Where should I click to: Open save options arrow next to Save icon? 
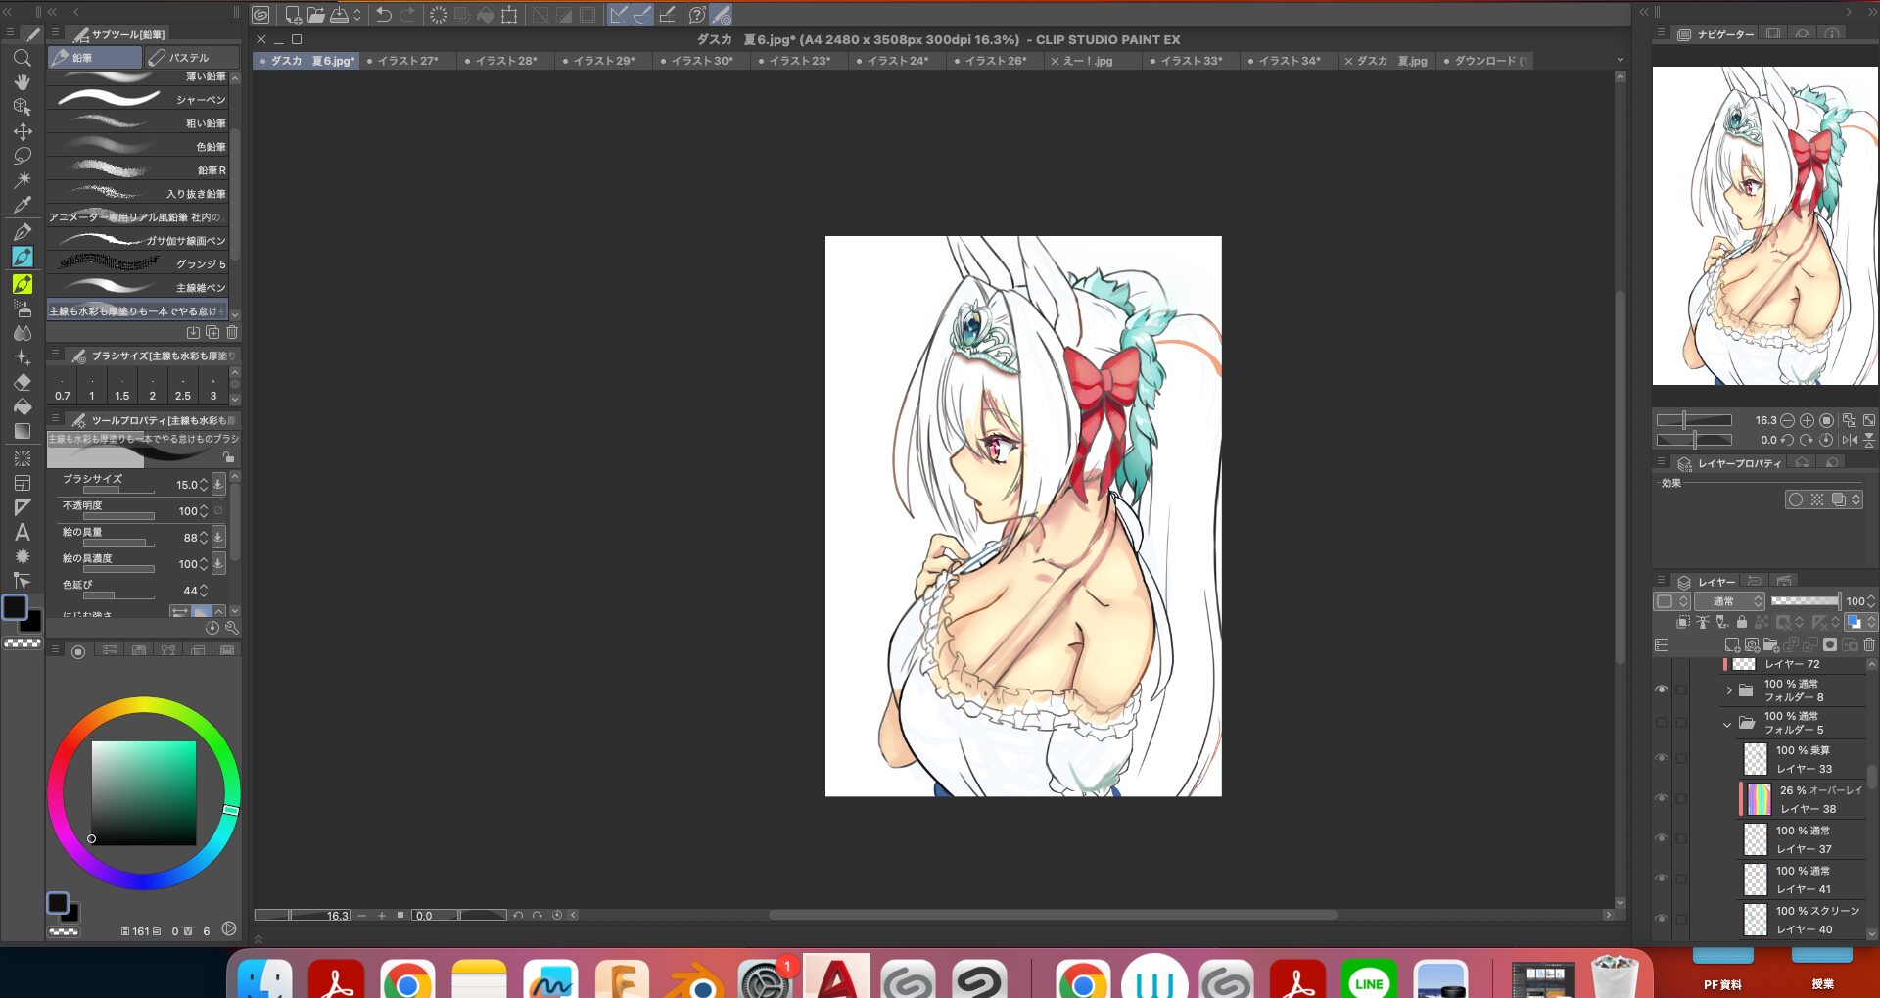(x=357, y=15)
